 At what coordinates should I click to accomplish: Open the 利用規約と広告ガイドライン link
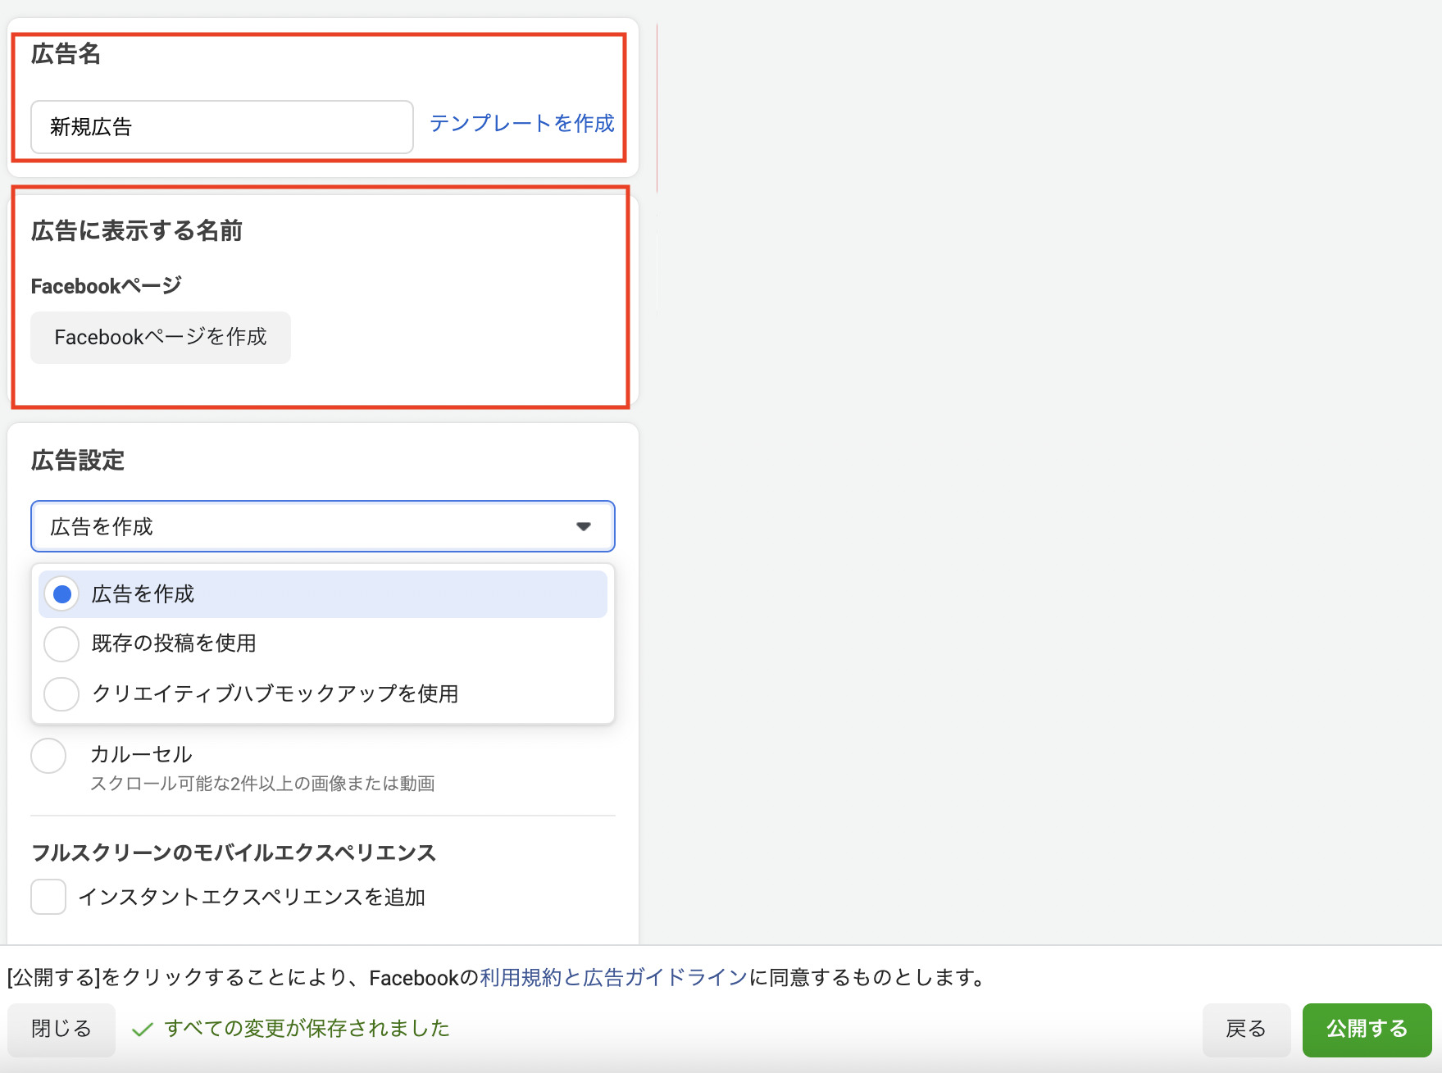pos(613,978)
